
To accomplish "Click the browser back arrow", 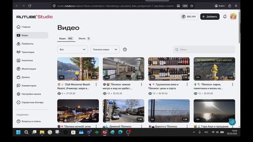I will (x=17, y=6).
